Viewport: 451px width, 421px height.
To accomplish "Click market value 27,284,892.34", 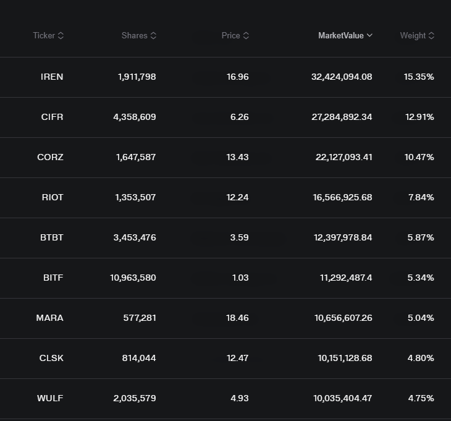I will (x=342, y=117).
